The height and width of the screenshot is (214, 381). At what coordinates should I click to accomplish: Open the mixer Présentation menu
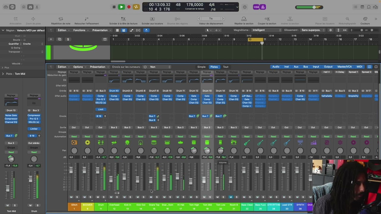[99, 67]
